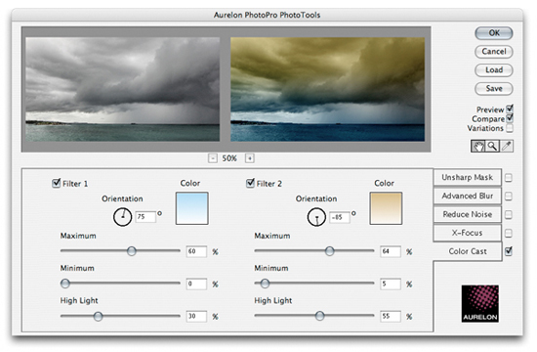The image size is (537, 352).
Task: Switch to the Advanced Blur tab
Action: tap(467, 196)
